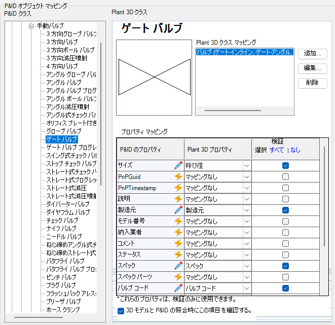Click 削除 button

(x=312, y=83)
